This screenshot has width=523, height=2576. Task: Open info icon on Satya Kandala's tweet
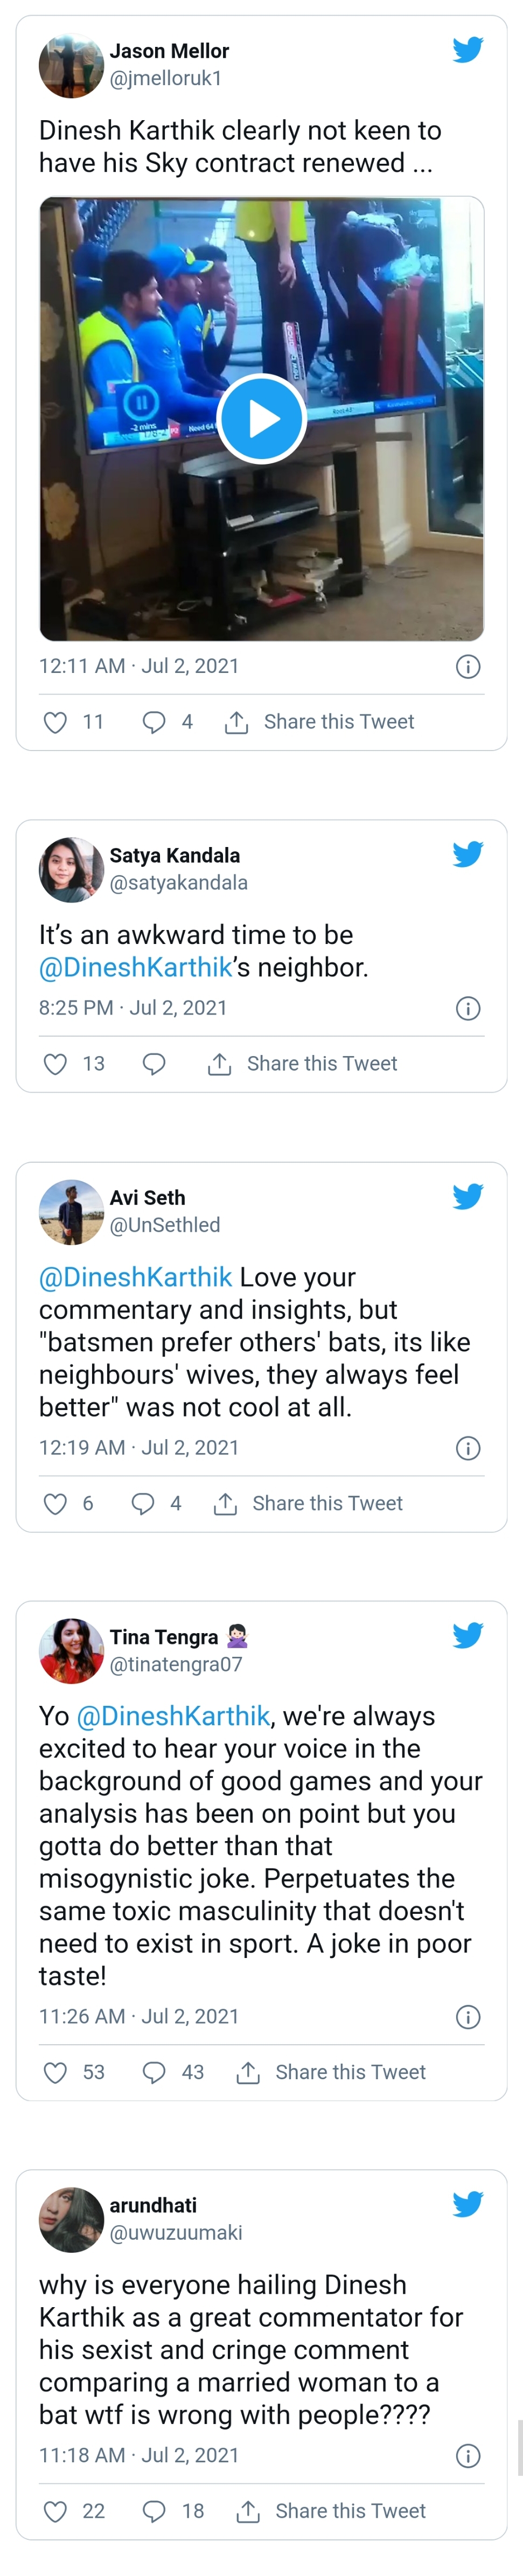tap(468, 1008)
